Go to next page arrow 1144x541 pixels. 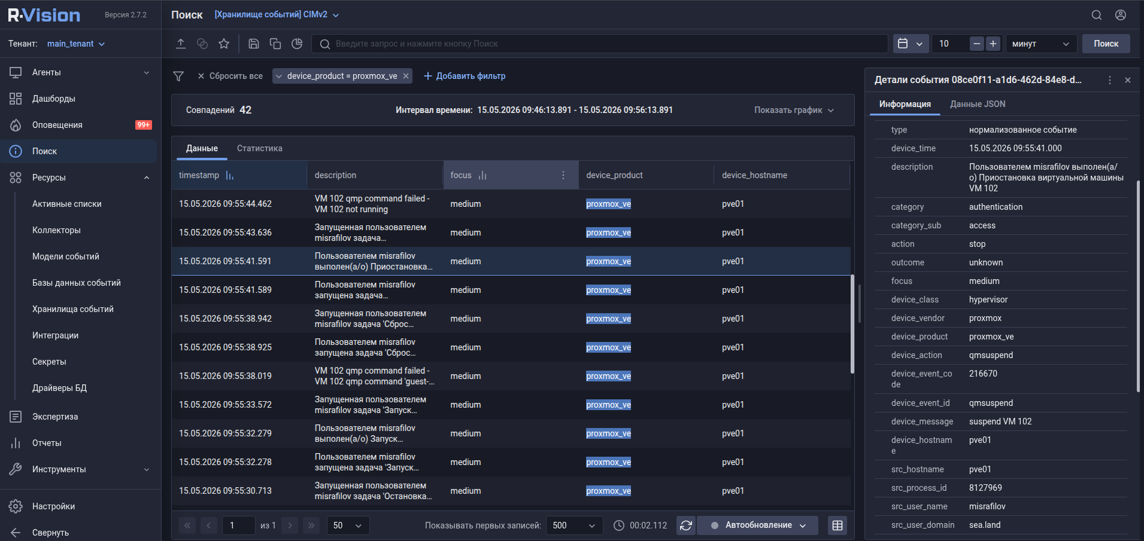click(290, 525)
